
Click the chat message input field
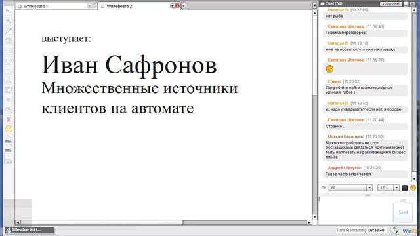(356, 210)
